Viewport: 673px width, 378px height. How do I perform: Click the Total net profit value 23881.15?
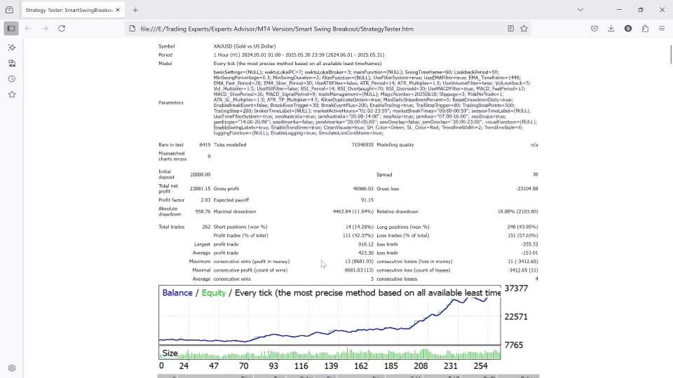pyautogui.click(x=200, y=188)
